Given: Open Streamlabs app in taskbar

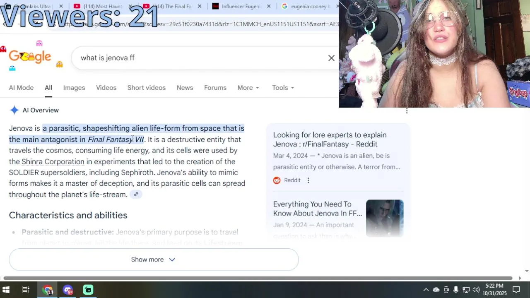Looking at the screenshot, I should (88, 290).
